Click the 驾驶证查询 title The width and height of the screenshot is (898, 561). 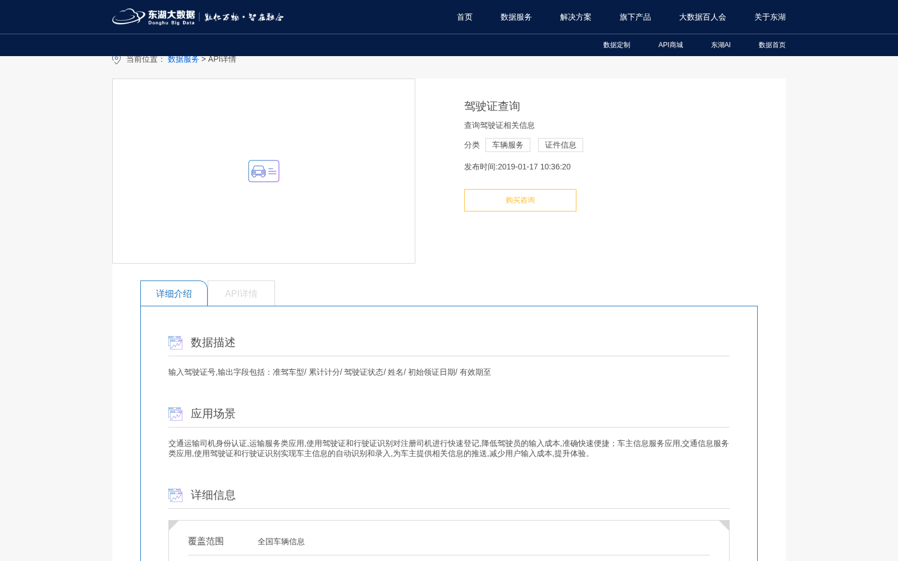pos(492,106)
